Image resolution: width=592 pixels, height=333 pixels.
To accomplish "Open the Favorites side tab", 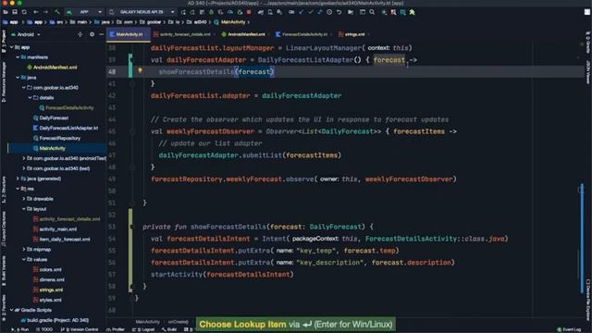I will (4, 309).
